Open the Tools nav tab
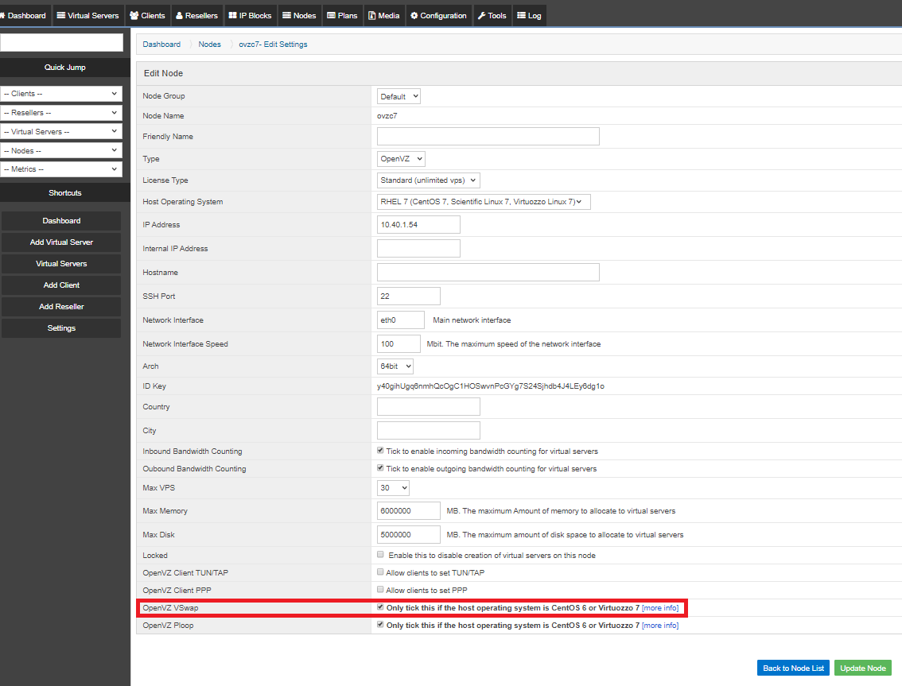Viewport: 902px width, 686px height. (492, 16)
